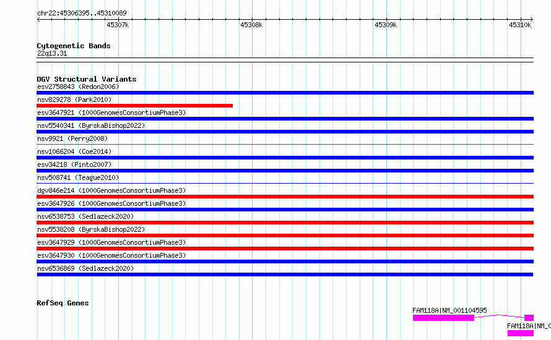Click the blue bar for nsv5540341
The image size is (551, 340).
pyautogui.click(x=285, y=132)
